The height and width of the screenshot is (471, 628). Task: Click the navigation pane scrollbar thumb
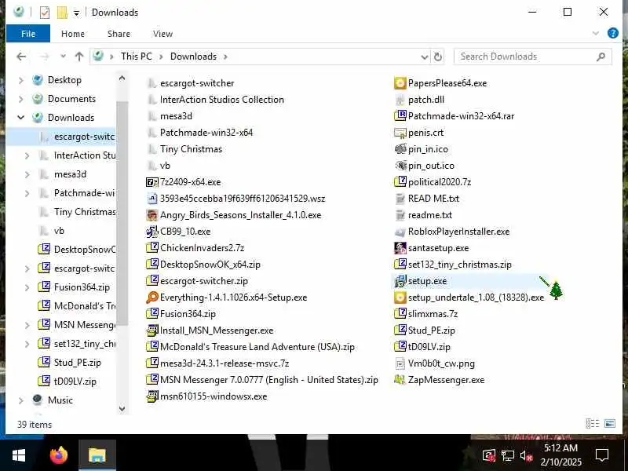click(122, 213)
